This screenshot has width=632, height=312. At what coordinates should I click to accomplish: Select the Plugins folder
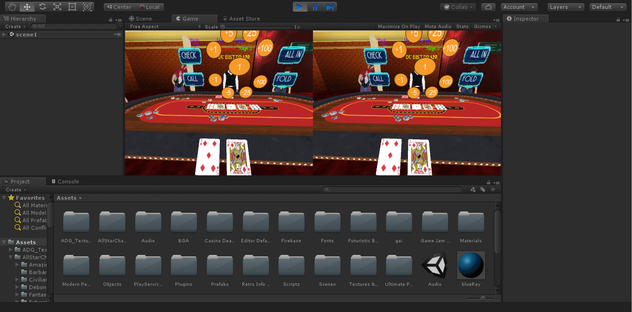[183, 269]
